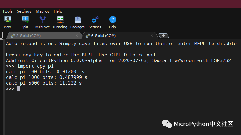Open a new tab with the plus button
Screen dimensions: 241x135
tap(164, 35)
